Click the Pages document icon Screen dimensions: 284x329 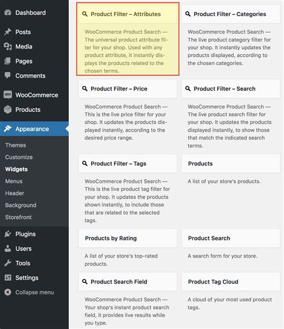click(x=8, y=61)
